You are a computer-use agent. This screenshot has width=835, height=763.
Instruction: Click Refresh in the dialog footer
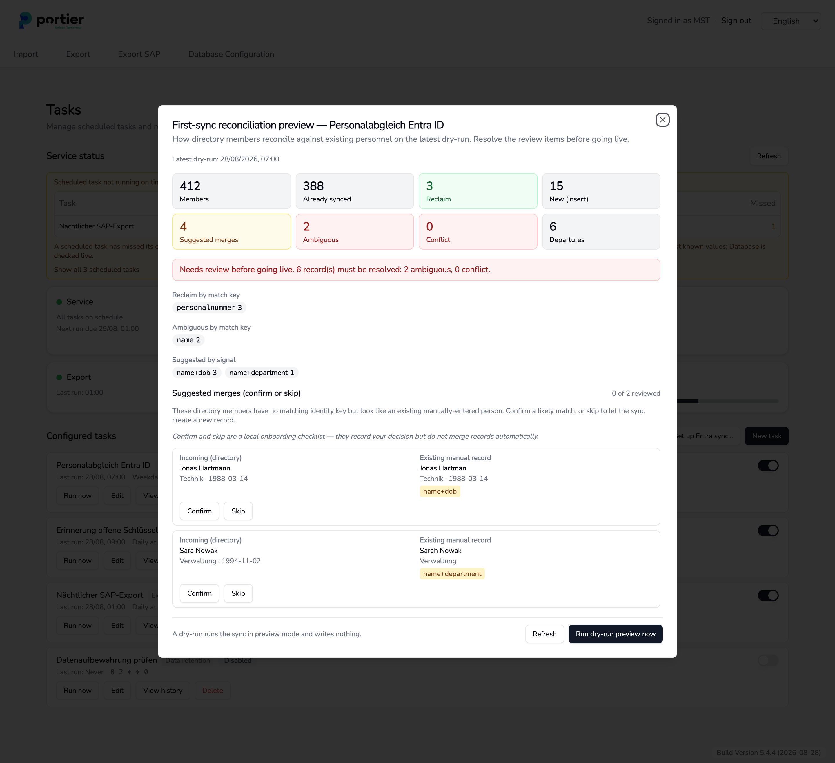pyautogui.click(x=544, y=634)
